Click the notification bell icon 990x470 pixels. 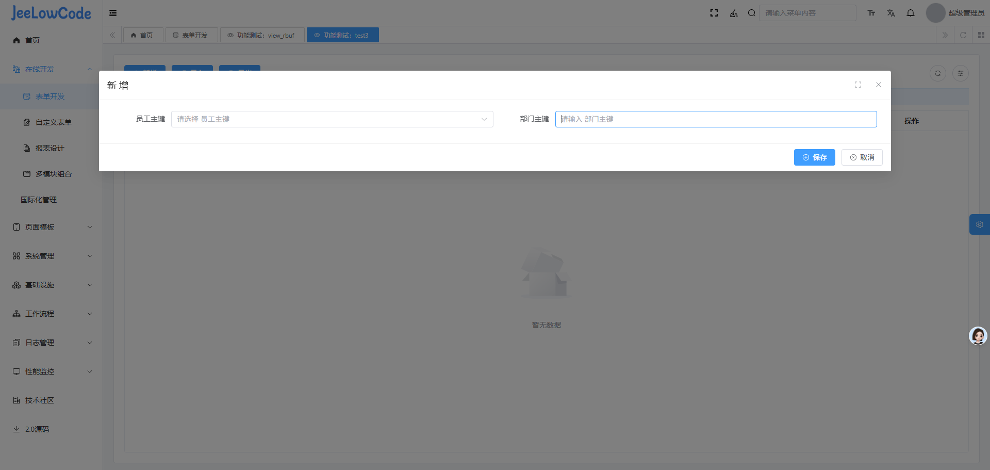tap(911, 13)
